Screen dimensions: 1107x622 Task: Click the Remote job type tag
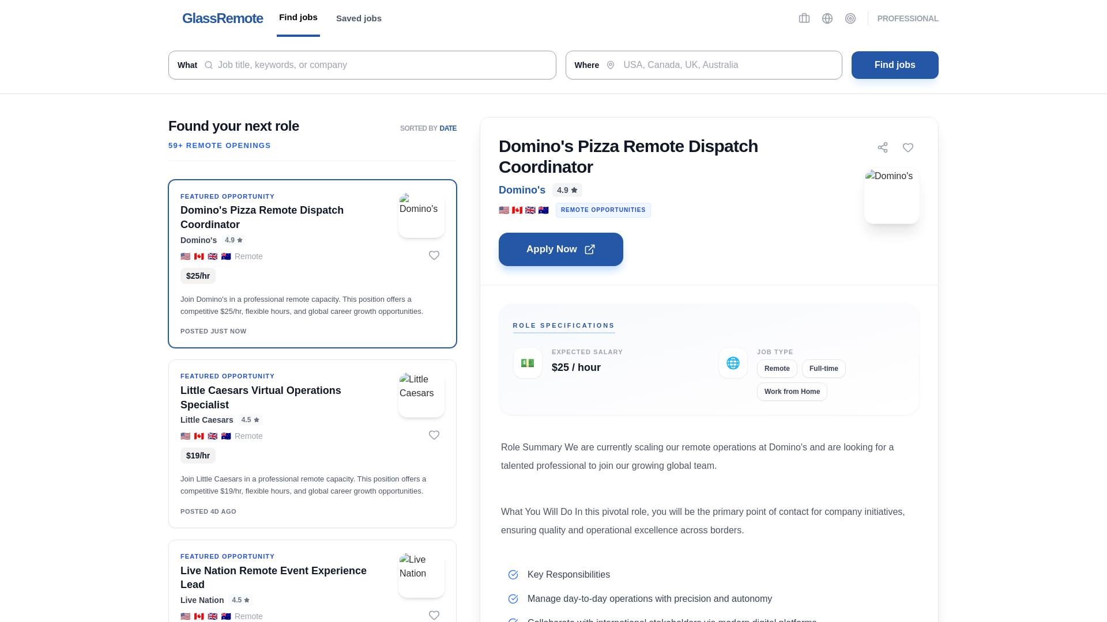tap(777, 369)
